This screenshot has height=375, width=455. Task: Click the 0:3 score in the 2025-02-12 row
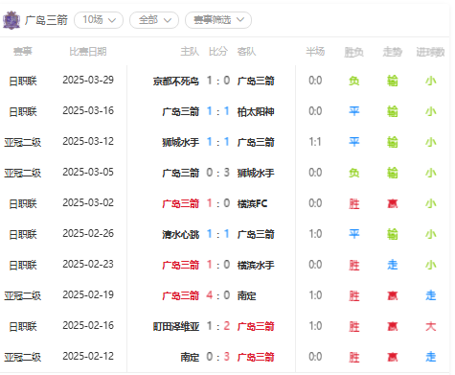pos(218,357)
